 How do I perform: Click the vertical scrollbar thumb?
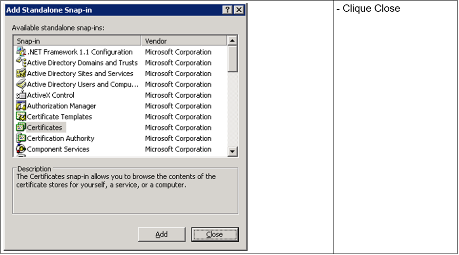tap(232, 59)
